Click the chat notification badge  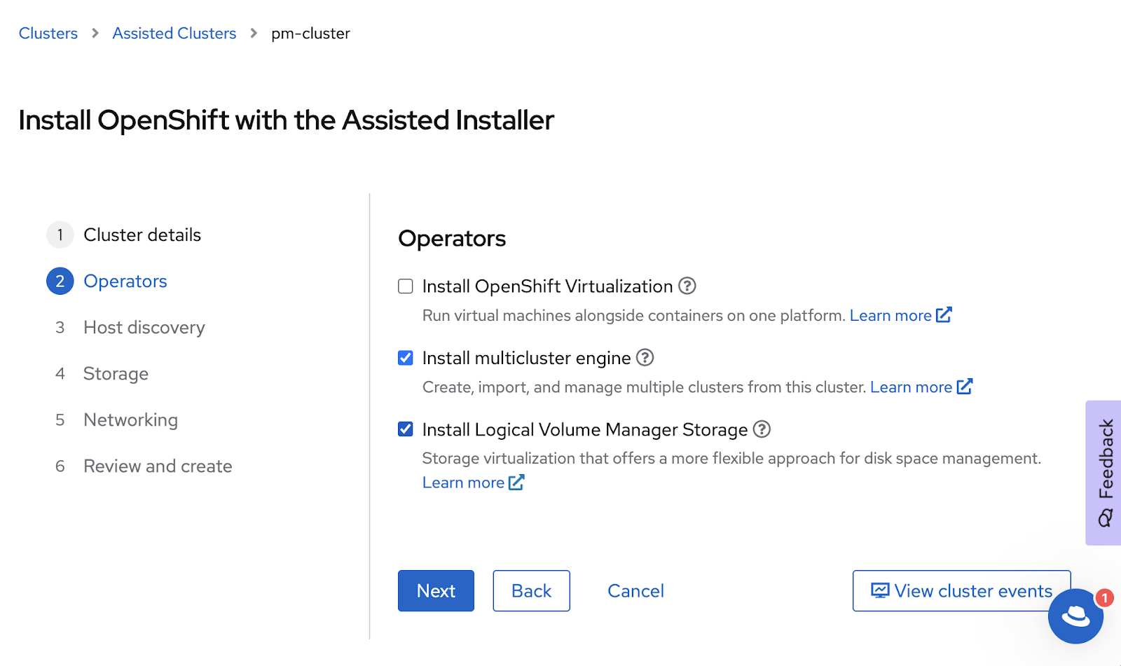1104,597
